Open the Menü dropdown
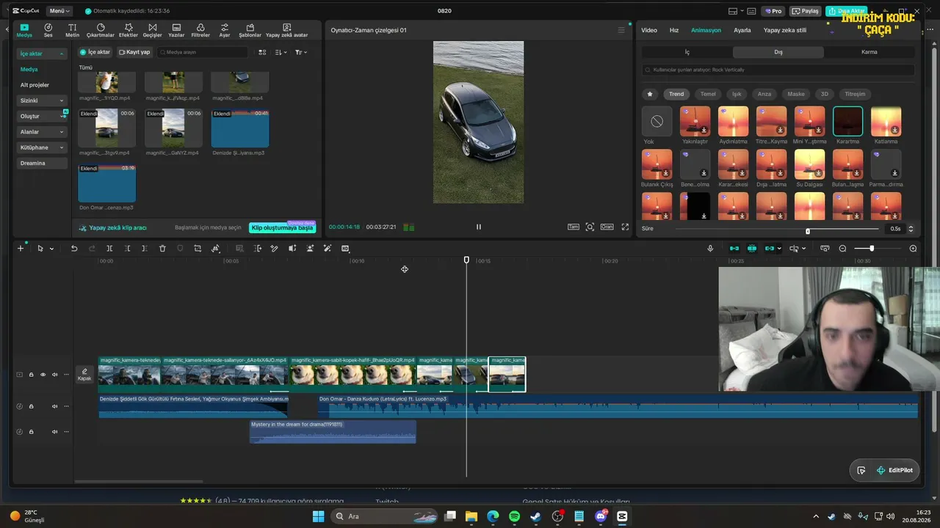This screenshot has height=528, width=940. pos(59,11)
